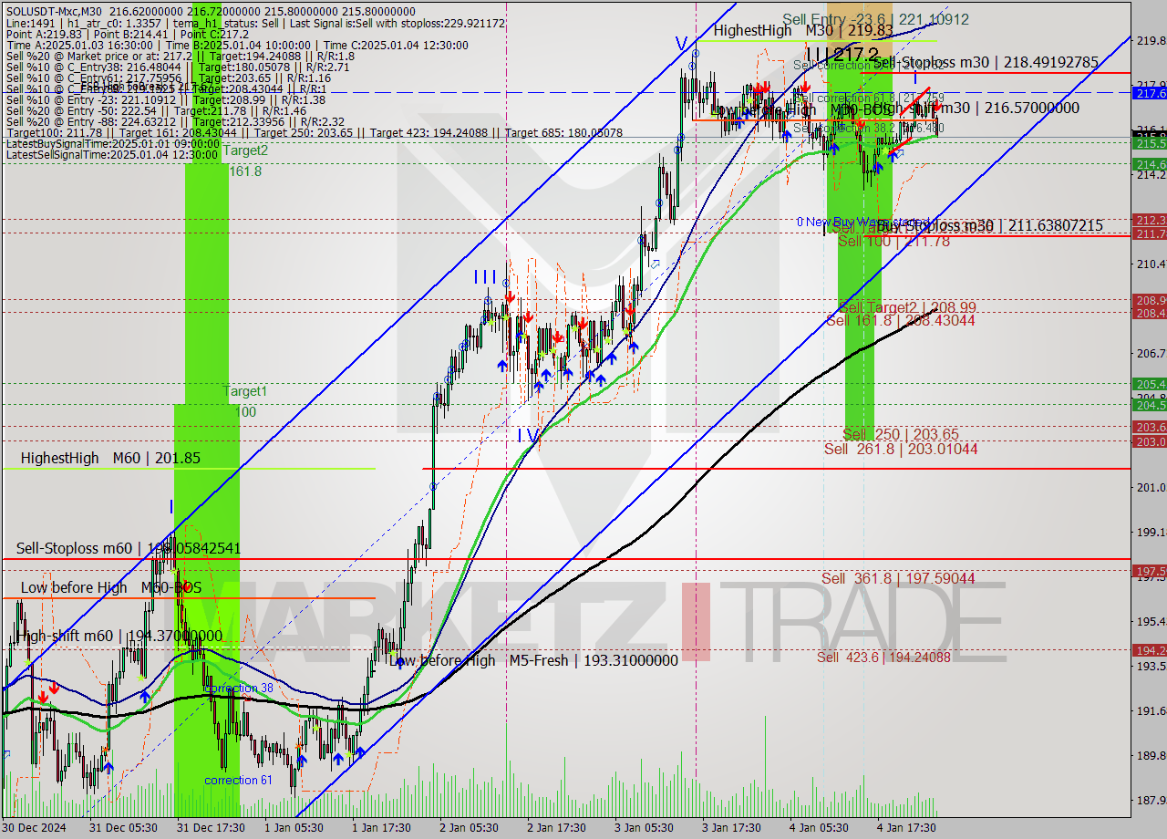Screen dimensions: 1167x839
Task: Click the 199.1 price scale value
Action: 1150,532
